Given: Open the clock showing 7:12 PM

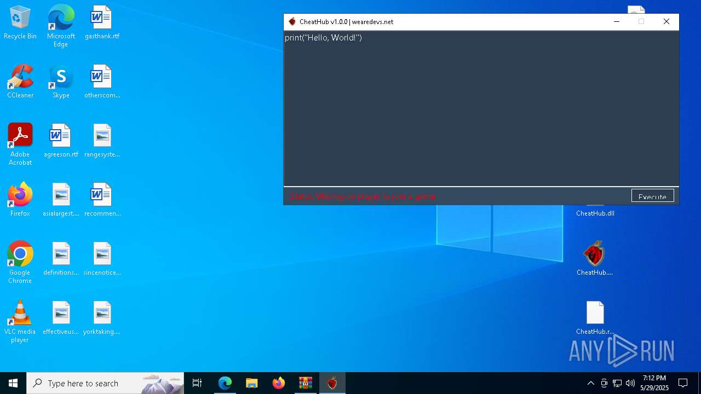Looking at the screenshot, I should coord(654,383).
